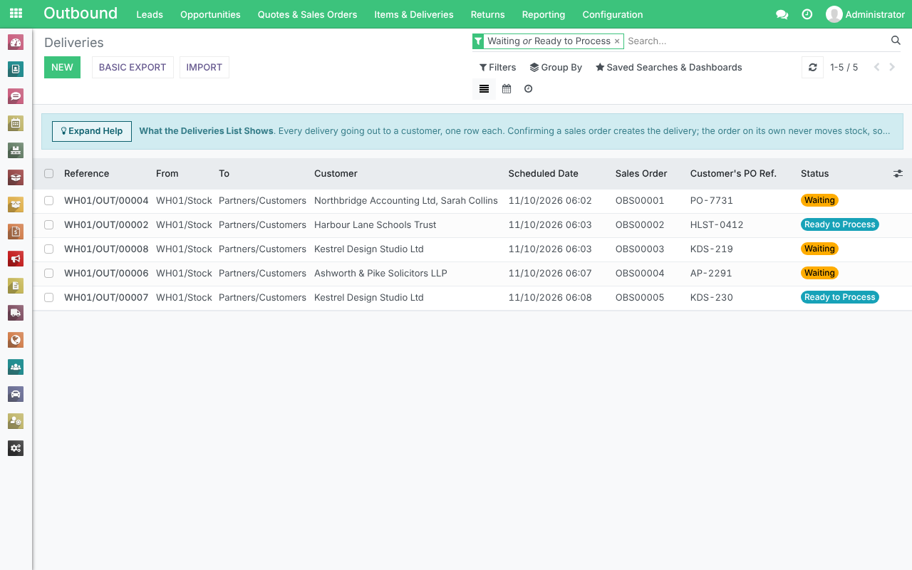Viewport: 912px width, 570px height.
Task: Open the contacts app in sidebar
Action: coord(16,69)
